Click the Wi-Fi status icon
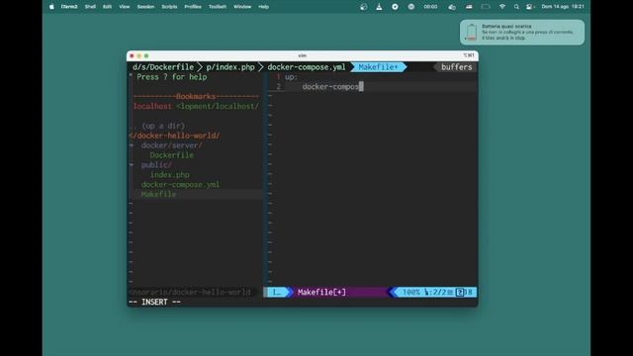The width and height of the screenshot is (633, 356). click(x=502, y=7)
